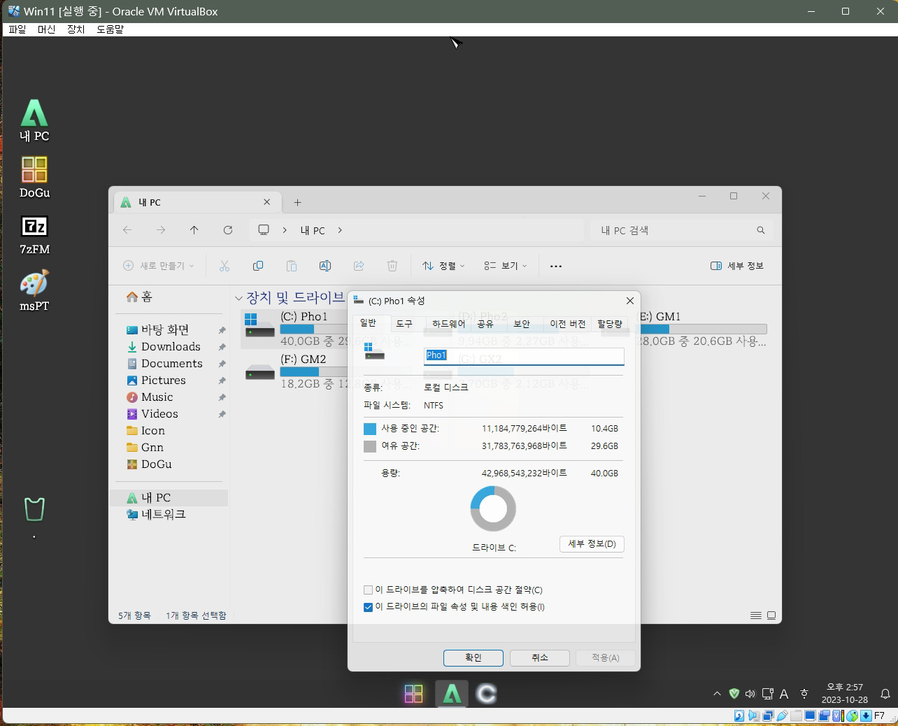This screenshot has height=726, width=898.
Task: Click the 취소 button
Action: pos(540,658)
